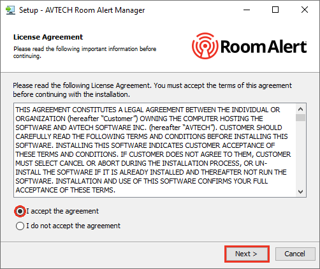Click the red Room Alert signal logo

tap(205, 46)
